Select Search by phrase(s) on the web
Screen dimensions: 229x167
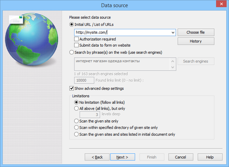[x=71, y=52]
